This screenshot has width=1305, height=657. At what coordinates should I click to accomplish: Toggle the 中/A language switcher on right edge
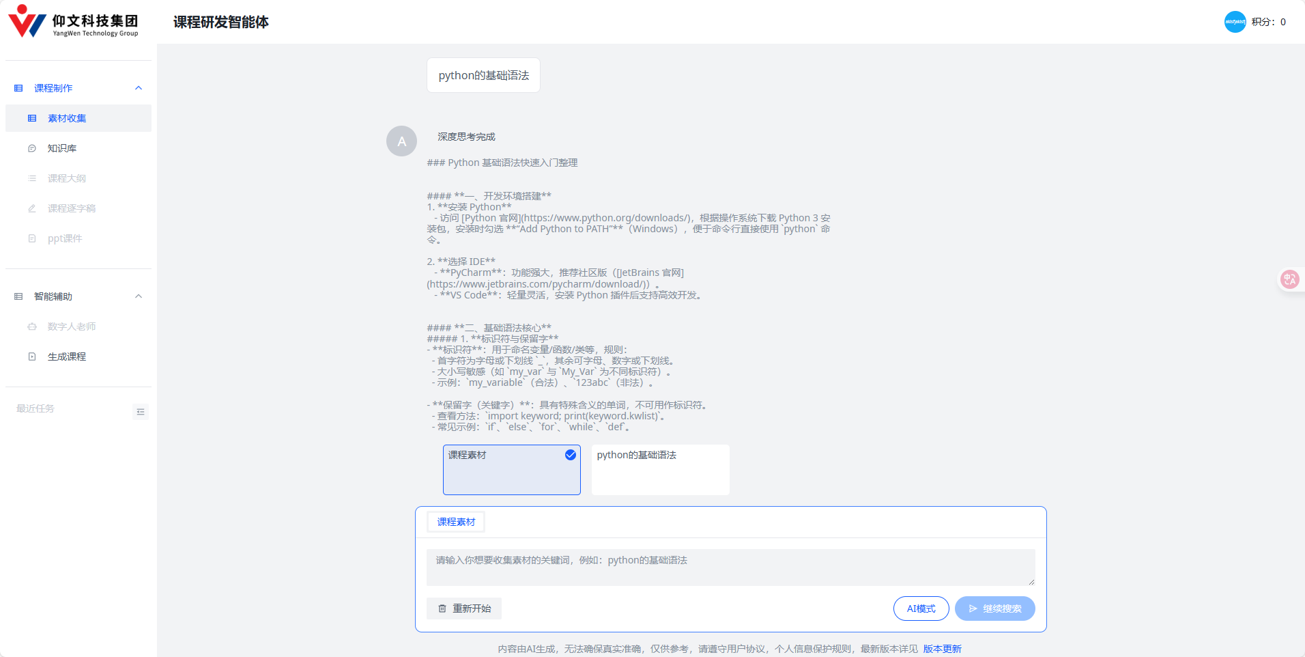coord(1291,279)
